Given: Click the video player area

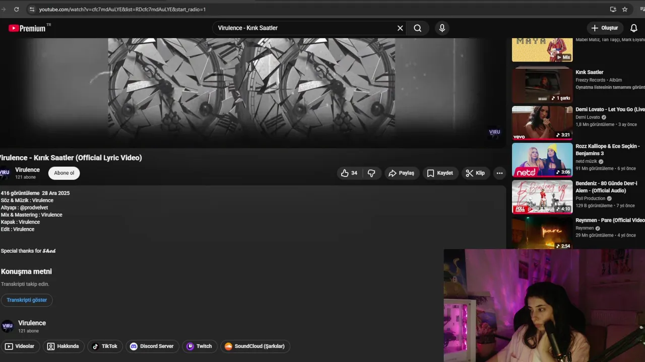Looking at the screenshot, I should coord(252,93).
